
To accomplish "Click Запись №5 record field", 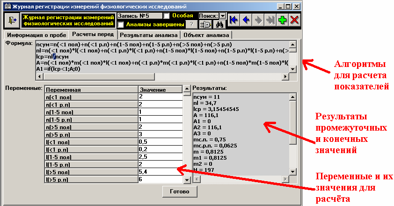I will pos(140,16).
